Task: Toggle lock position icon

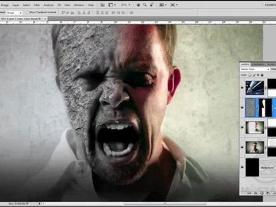Action: pos(258,75)
